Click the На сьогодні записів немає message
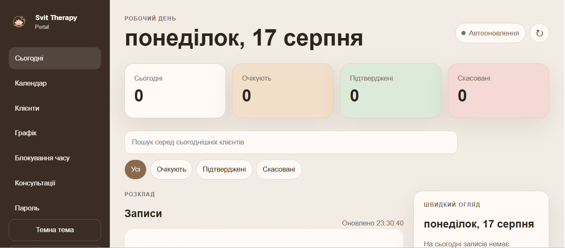The width and height of the screenshot is (565, 248). (467, 244)
